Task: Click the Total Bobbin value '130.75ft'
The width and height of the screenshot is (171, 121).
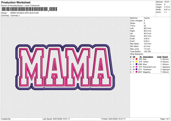Action: click(147, 51)
